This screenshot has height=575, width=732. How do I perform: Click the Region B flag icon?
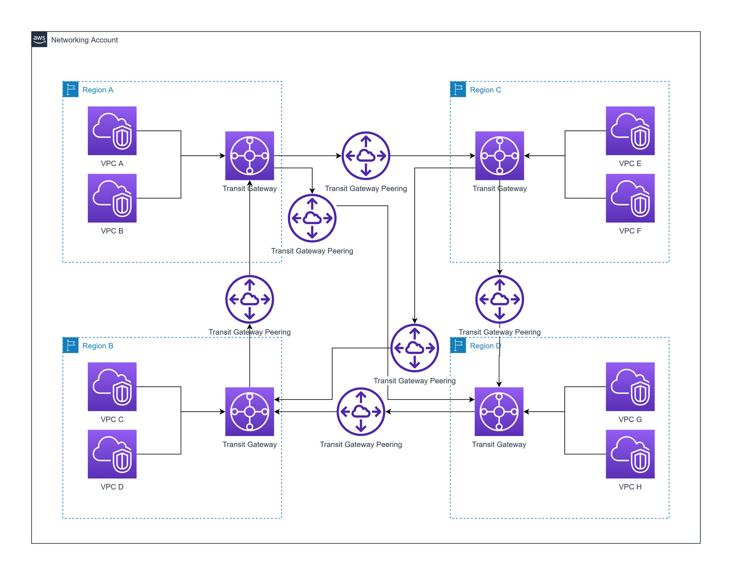(71, 345)
